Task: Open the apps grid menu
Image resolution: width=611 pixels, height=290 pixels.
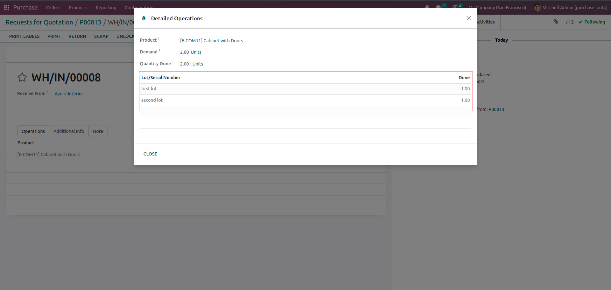Action: coord(6,7)
